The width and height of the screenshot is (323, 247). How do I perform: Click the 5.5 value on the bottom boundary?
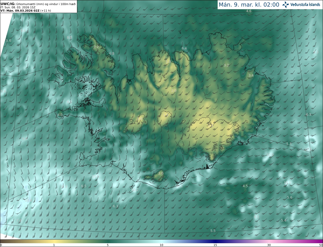coord(213,231)
